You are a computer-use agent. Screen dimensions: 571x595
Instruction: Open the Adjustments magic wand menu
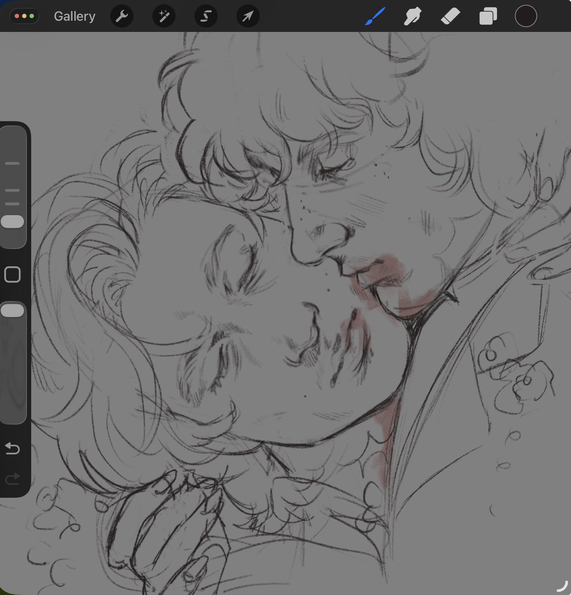pos(164,16)
